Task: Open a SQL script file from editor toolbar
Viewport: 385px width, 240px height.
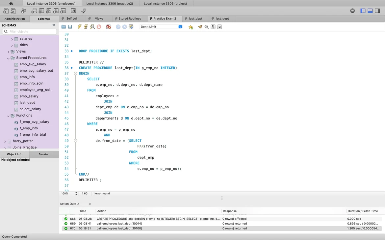Action: (64, 27)
